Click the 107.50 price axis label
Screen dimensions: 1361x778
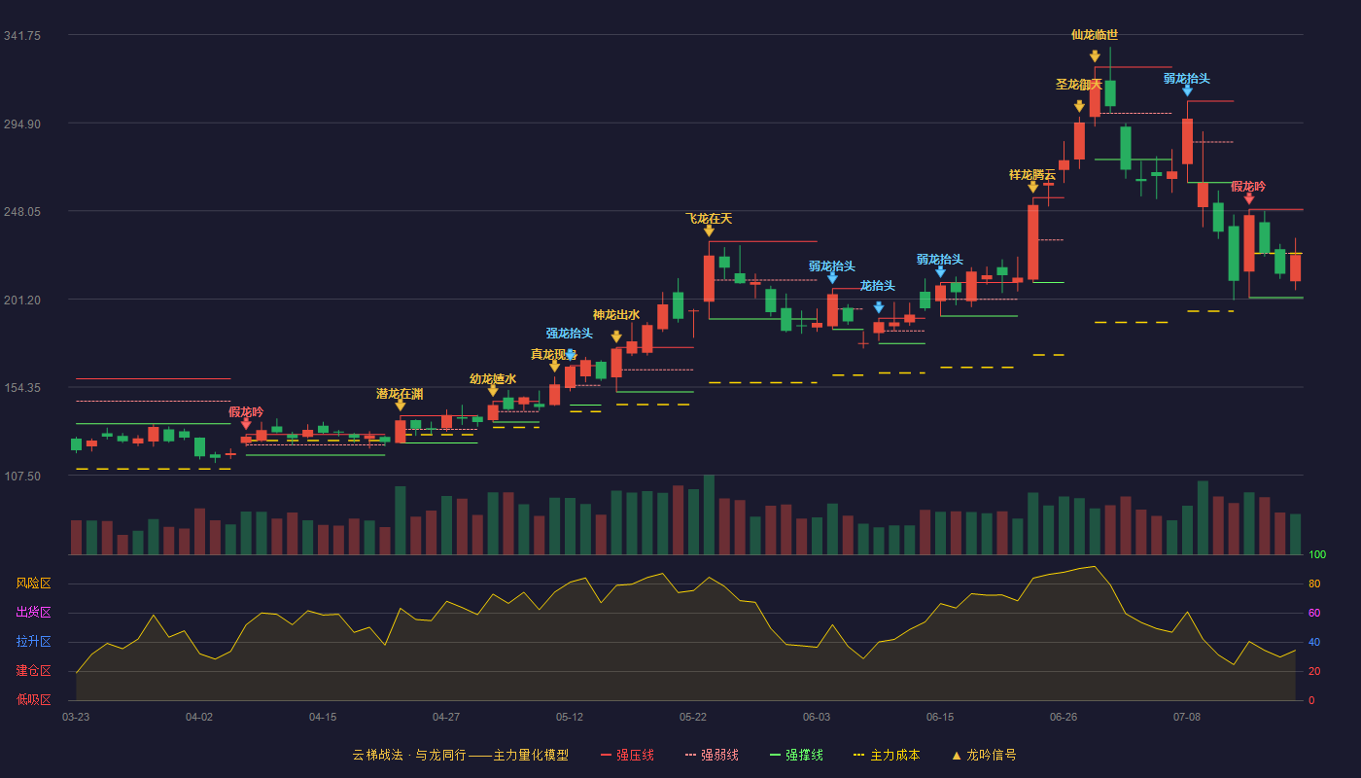(21, 476)
